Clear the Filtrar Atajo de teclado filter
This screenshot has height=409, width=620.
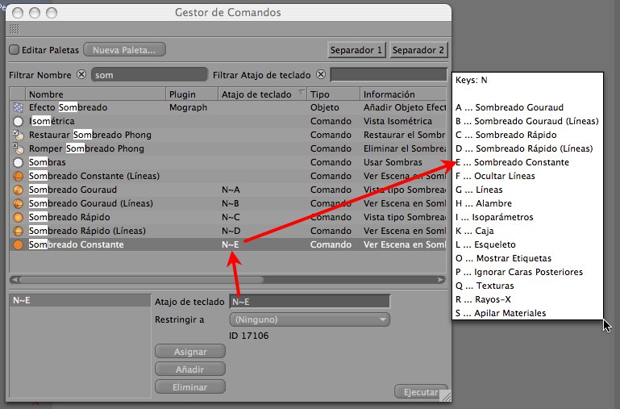(x=321, y=75)
